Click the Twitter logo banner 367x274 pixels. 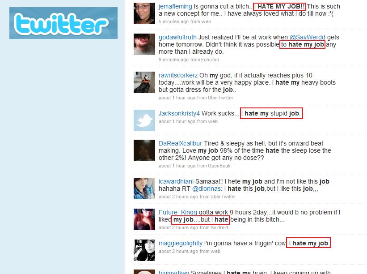(63, 23)
